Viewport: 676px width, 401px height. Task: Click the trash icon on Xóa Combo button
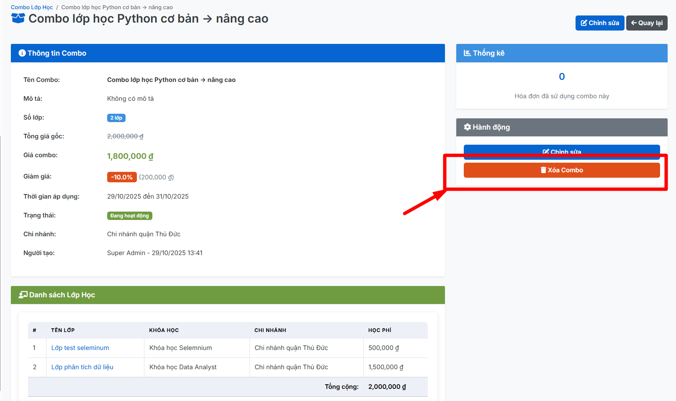543,170
